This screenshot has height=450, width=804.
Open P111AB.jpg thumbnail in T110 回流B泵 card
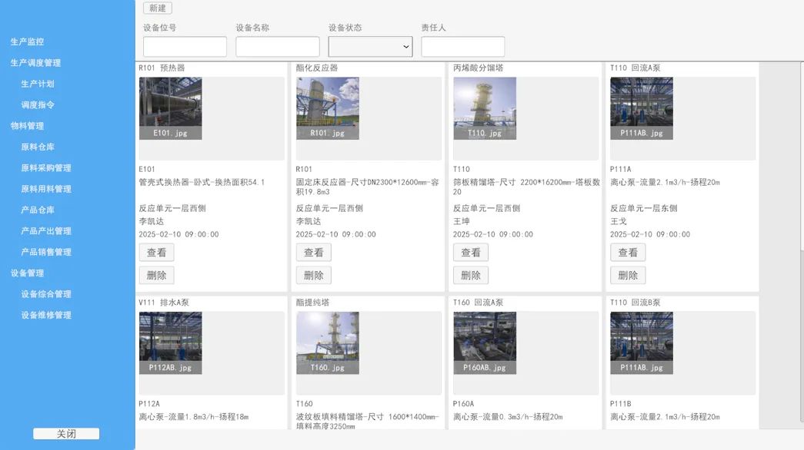(642, 343)
